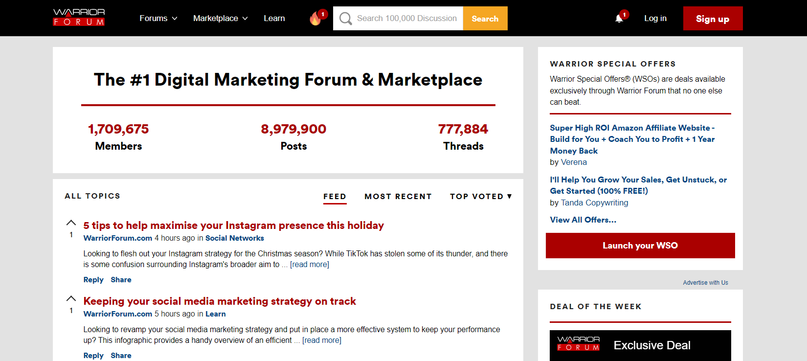
Task: Upvote the social media marketing strategy post
Action: (x=71, y=298)
